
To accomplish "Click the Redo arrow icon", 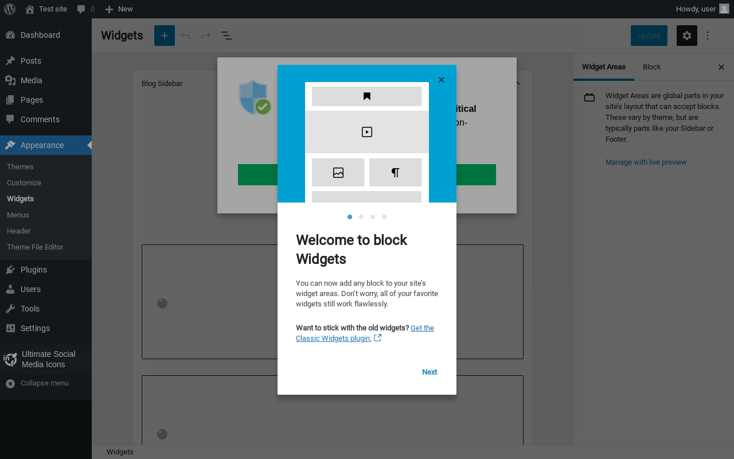I will (206, 36).
